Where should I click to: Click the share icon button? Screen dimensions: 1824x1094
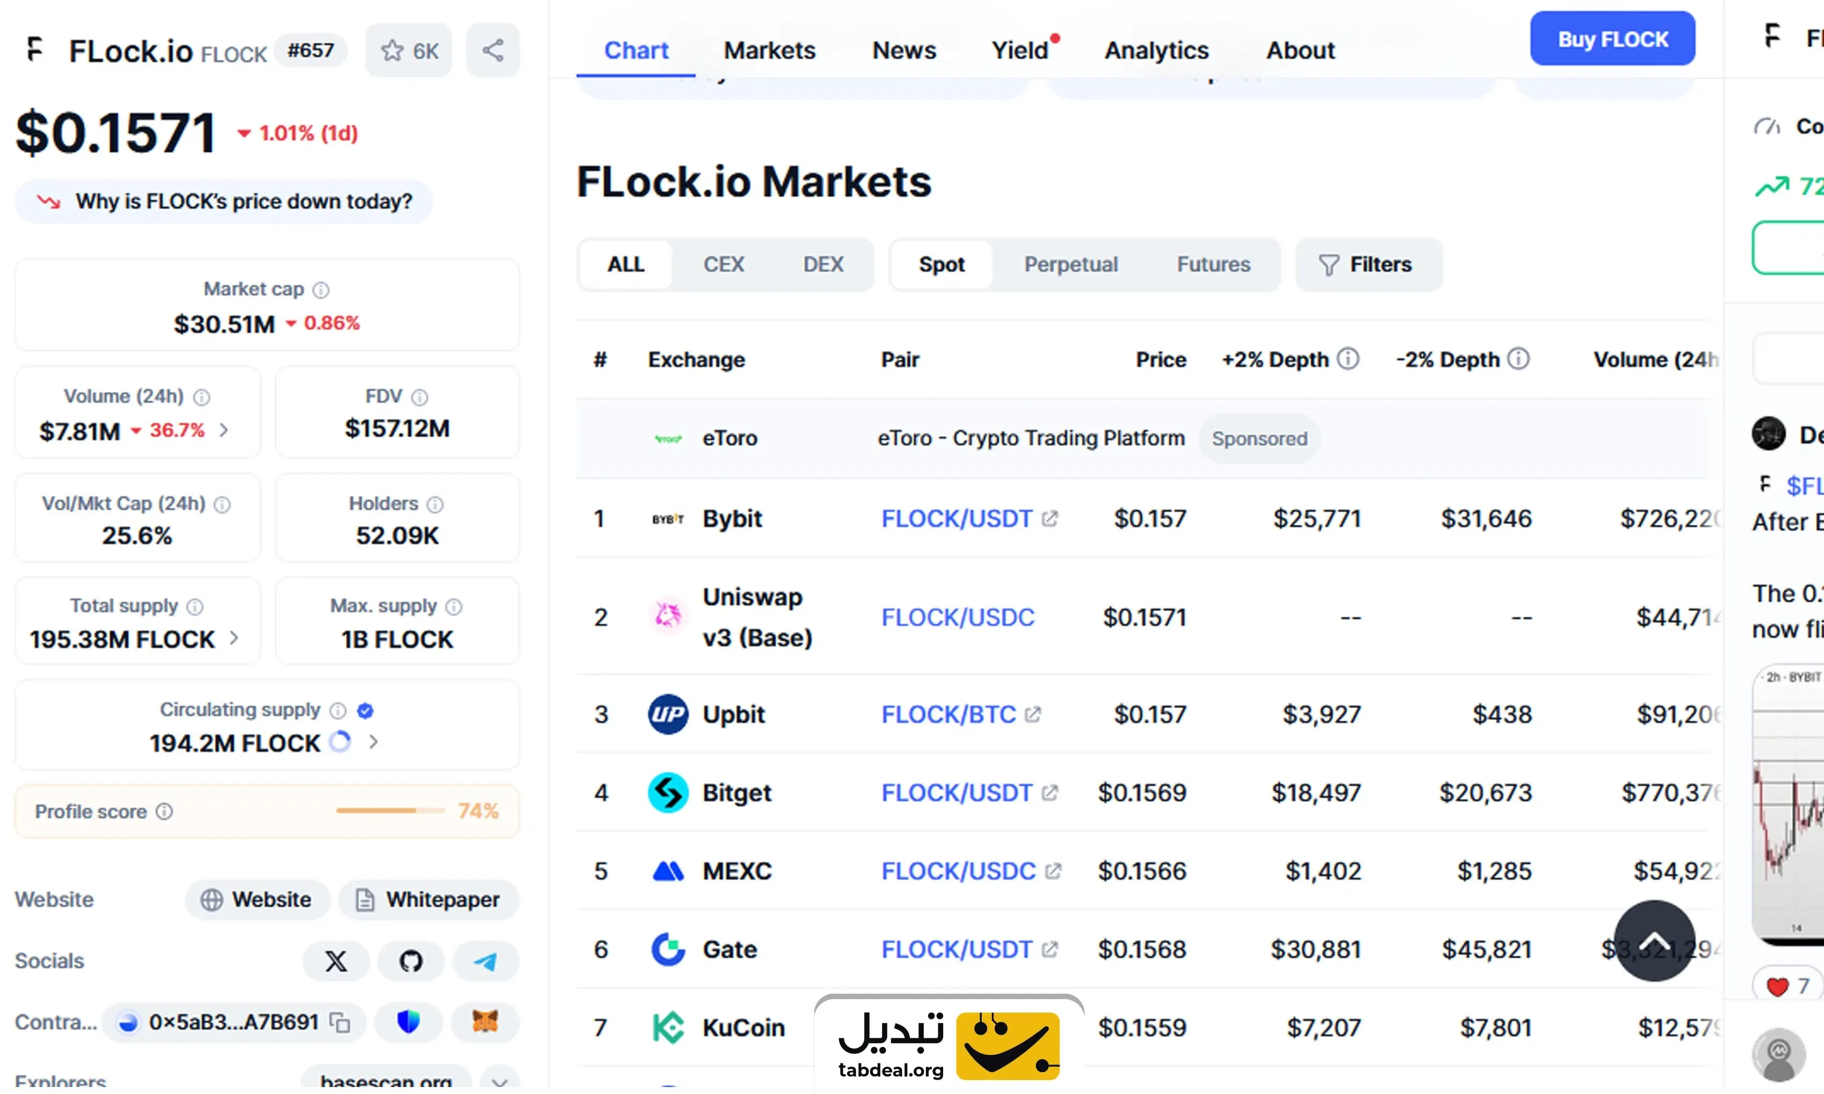(x=493, y=50)
